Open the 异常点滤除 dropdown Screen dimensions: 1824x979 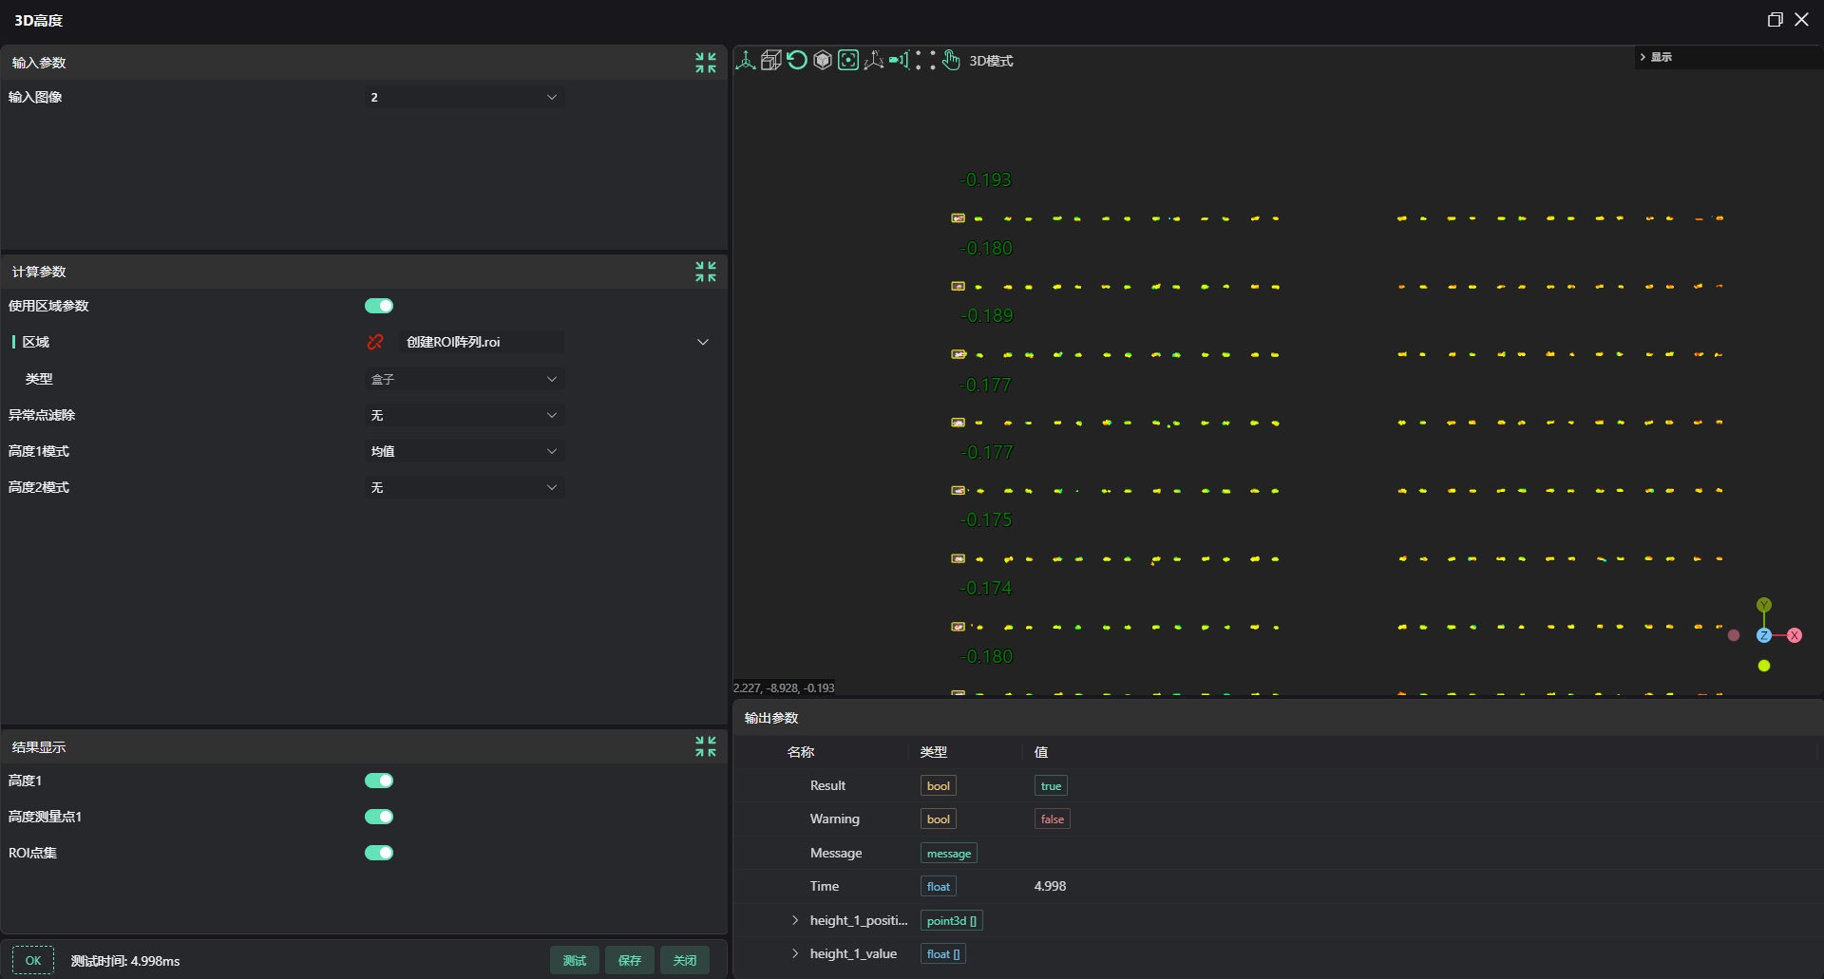click(465, 415)
